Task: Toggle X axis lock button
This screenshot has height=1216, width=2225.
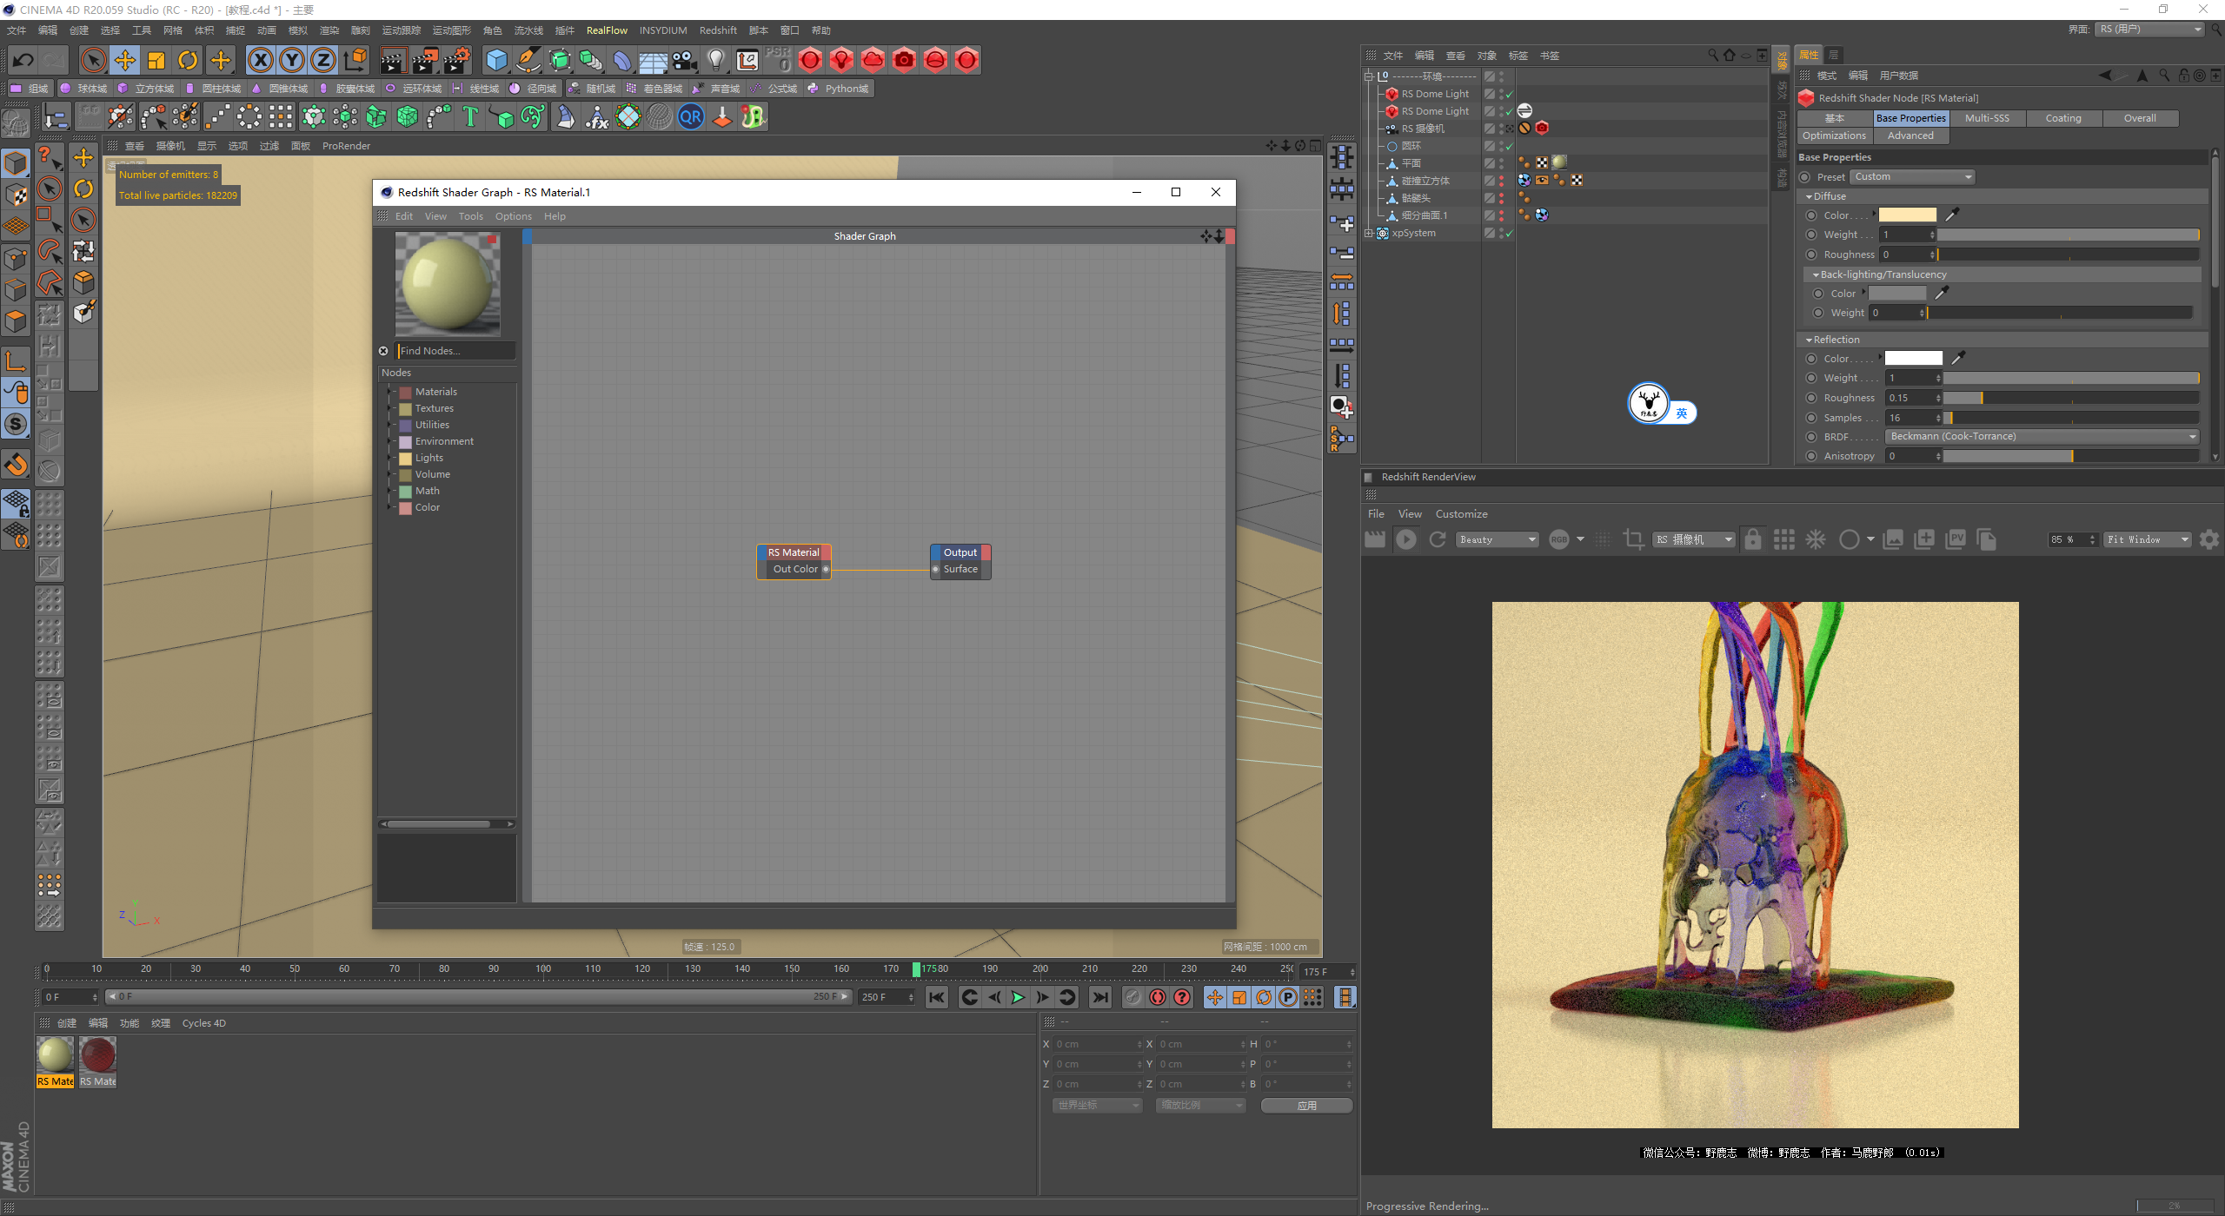Action: pos(260,60)
